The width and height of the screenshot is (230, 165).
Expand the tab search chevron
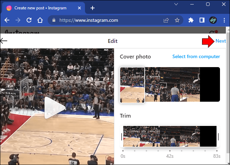(x=176, y=4)
